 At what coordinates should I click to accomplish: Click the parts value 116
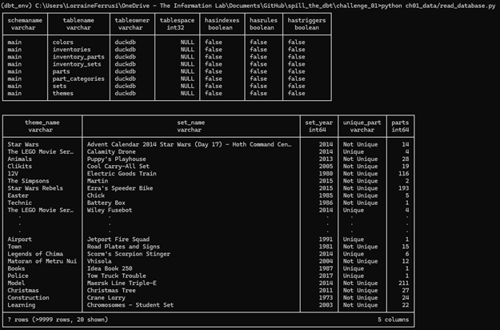coord(403,174)
